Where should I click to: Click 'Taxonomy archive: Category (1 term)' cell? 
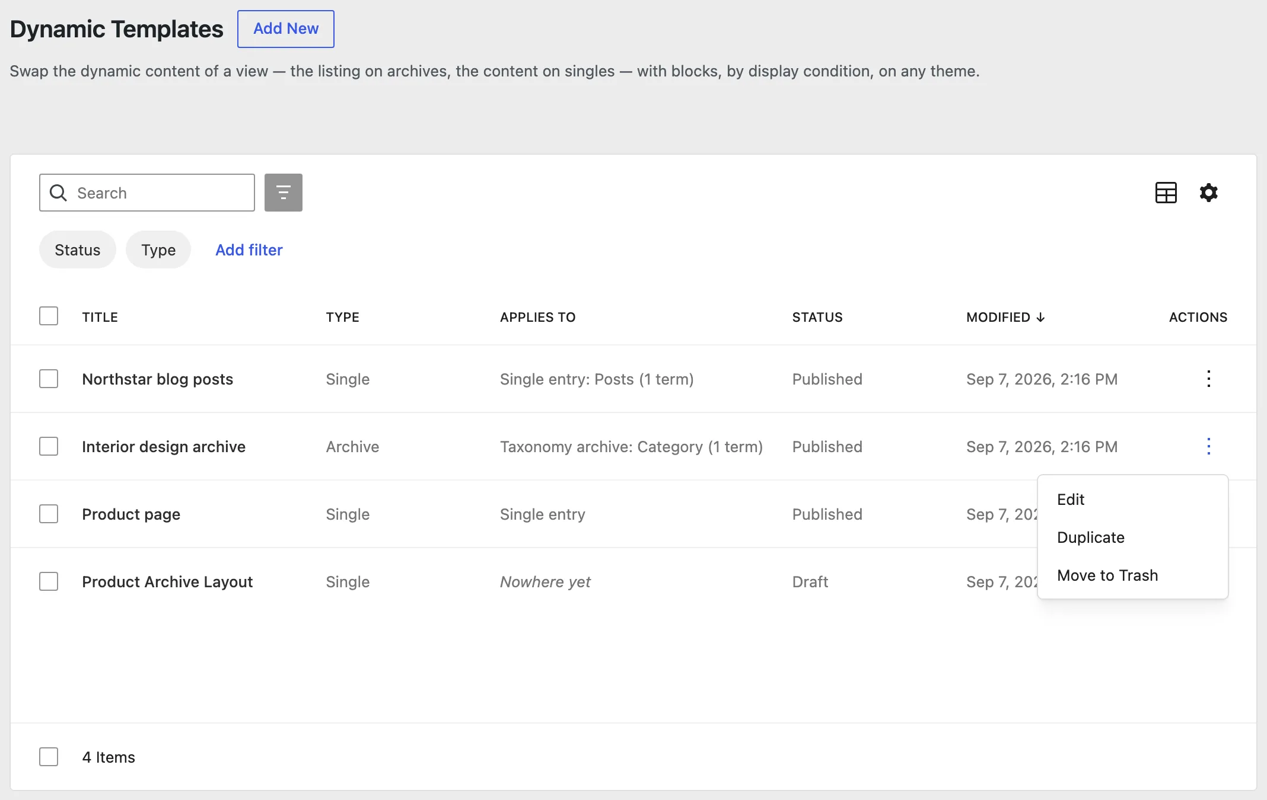pyautogui.click(x=631, y=447)
